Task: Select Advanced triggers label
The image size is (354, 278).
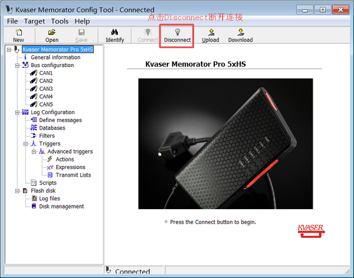Action: [70, 151]
